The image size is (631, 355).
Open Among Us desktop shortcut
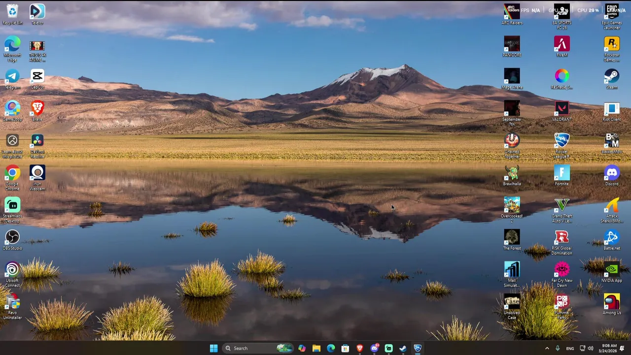pos(611,305)
